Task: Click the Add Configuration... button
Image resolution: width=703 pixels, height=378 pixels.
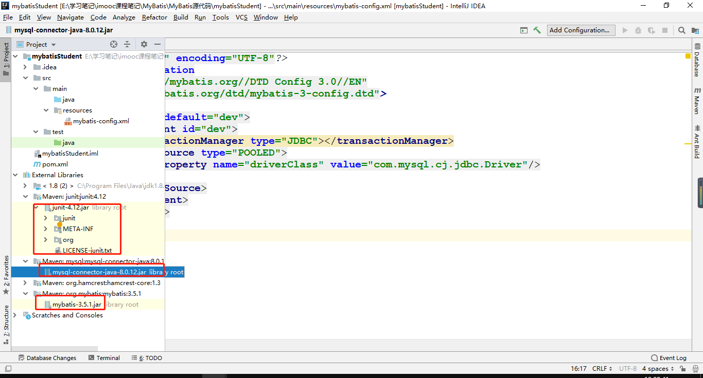Action: [581, 30]
